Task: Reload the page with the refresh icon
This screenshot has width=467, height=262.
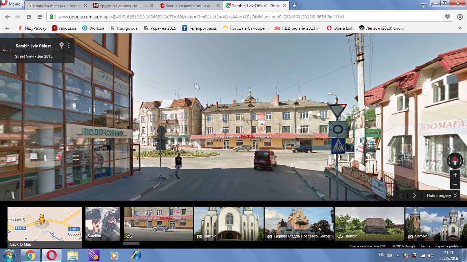Action: point(29,17)
